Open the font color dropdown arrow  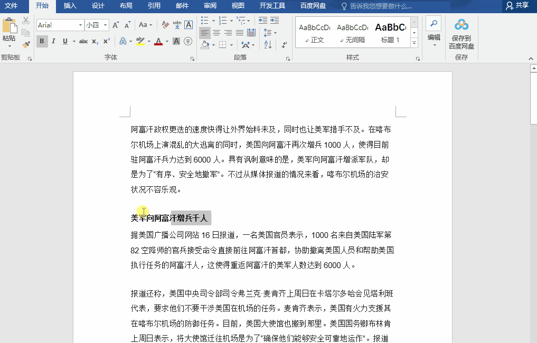point(166,42)
